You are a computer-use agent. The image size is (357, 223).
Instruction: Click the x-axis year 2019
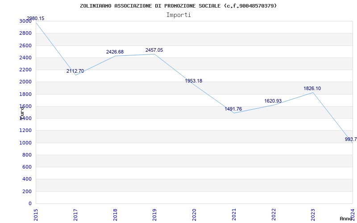click(154, 215)
